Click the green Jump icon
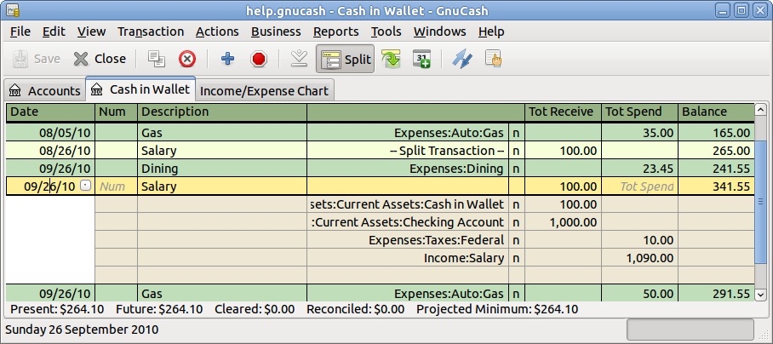This screenshot has height=344, width=773. click(x=391, y=59)
